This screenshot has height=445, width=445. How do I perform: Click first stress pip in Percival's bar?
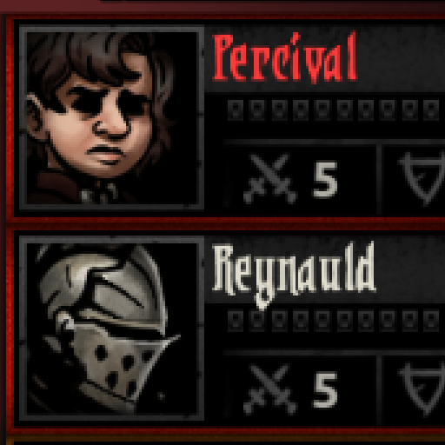[x=236, y=110]
